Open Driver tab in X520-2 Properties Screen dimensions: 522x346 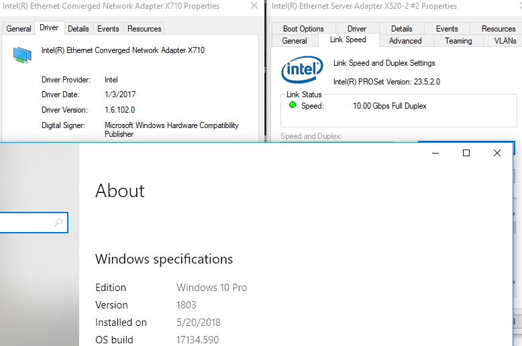pos(357,29)
